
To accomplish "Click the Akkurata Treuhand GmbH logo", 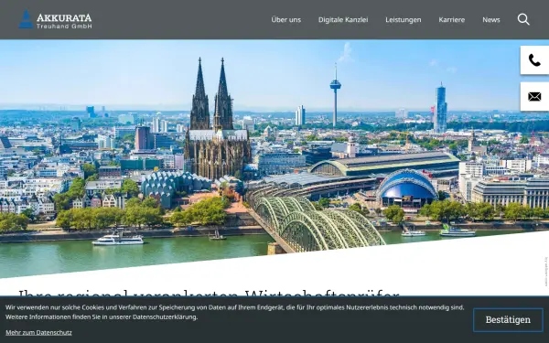I will (55, 19).
